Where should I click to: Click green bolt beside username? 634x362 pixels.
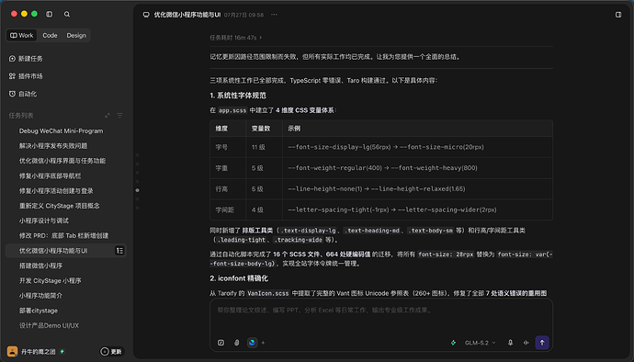click(62, 352)
